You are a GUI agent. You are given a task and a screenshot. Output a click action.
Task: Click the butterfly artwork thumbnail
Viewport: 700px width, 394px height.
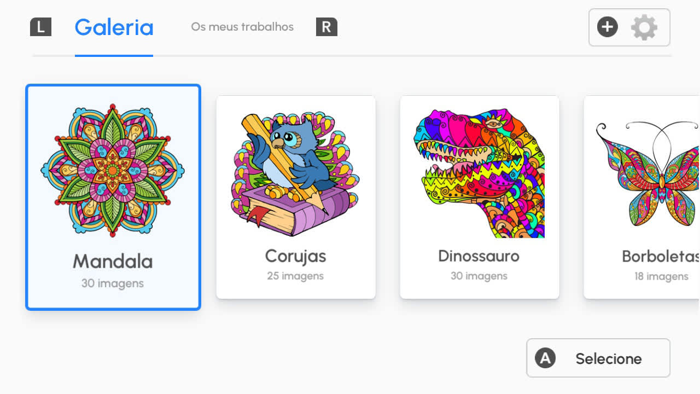[648, 173]
